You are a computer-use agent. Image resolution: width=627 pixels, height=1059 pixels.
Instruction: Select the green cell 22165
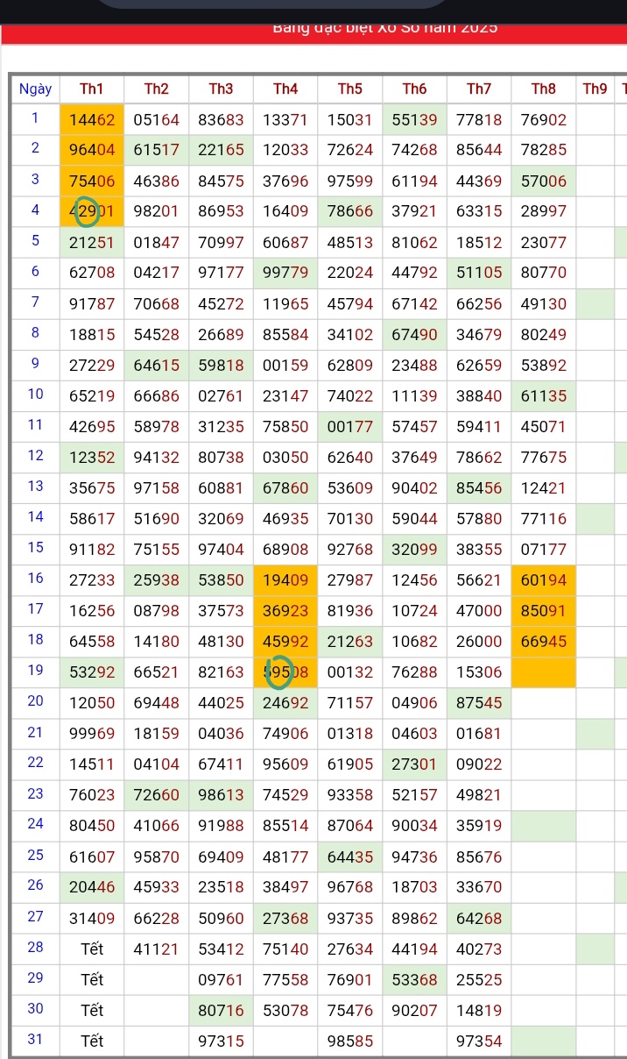221,150
